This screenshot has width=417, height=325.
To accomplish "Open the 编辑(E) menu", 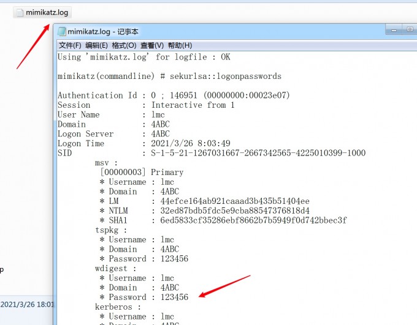I will click(x=96, y=45).
